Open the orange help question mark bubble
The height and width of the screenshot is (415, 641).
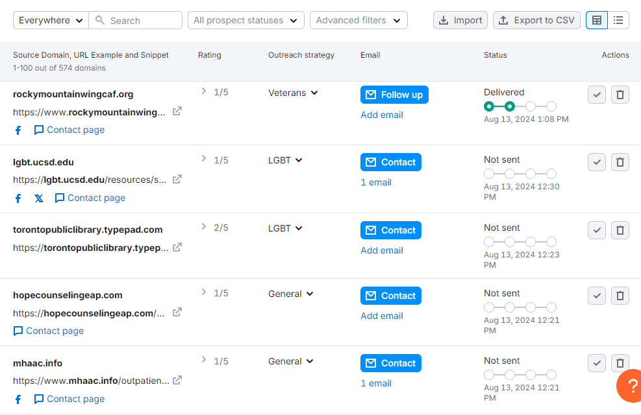(631, 386)
